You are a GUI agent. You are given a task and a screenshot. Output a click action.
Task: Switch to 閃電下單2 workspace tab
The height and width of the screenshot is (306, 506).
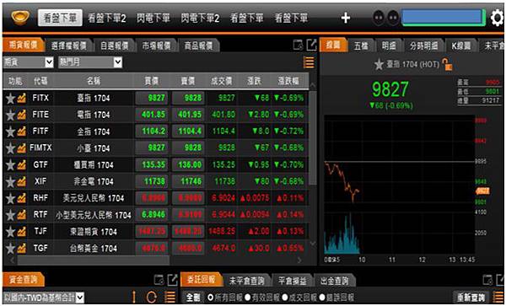[x=200, y=18]
